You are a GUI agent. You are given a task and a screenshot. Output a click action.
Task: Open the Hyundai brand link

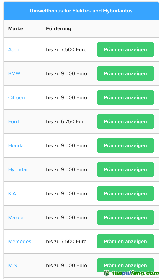click(x=18, y=170)
